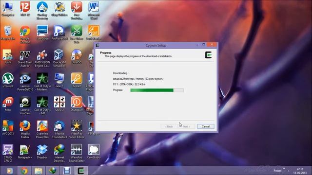Select the orange Foxit Reader PDF icon
Screen dimensions: 312x175
point(94,33)
